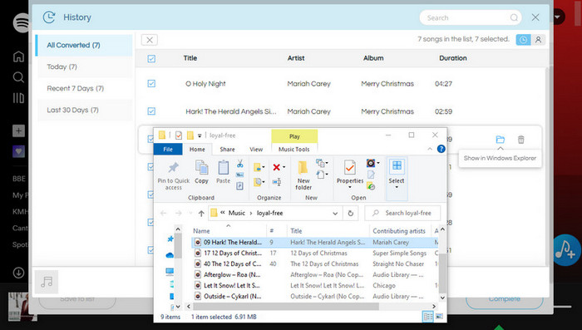Select the Home ribbon tab
This screenshot has width=582, height=330.
click(197, 150)
